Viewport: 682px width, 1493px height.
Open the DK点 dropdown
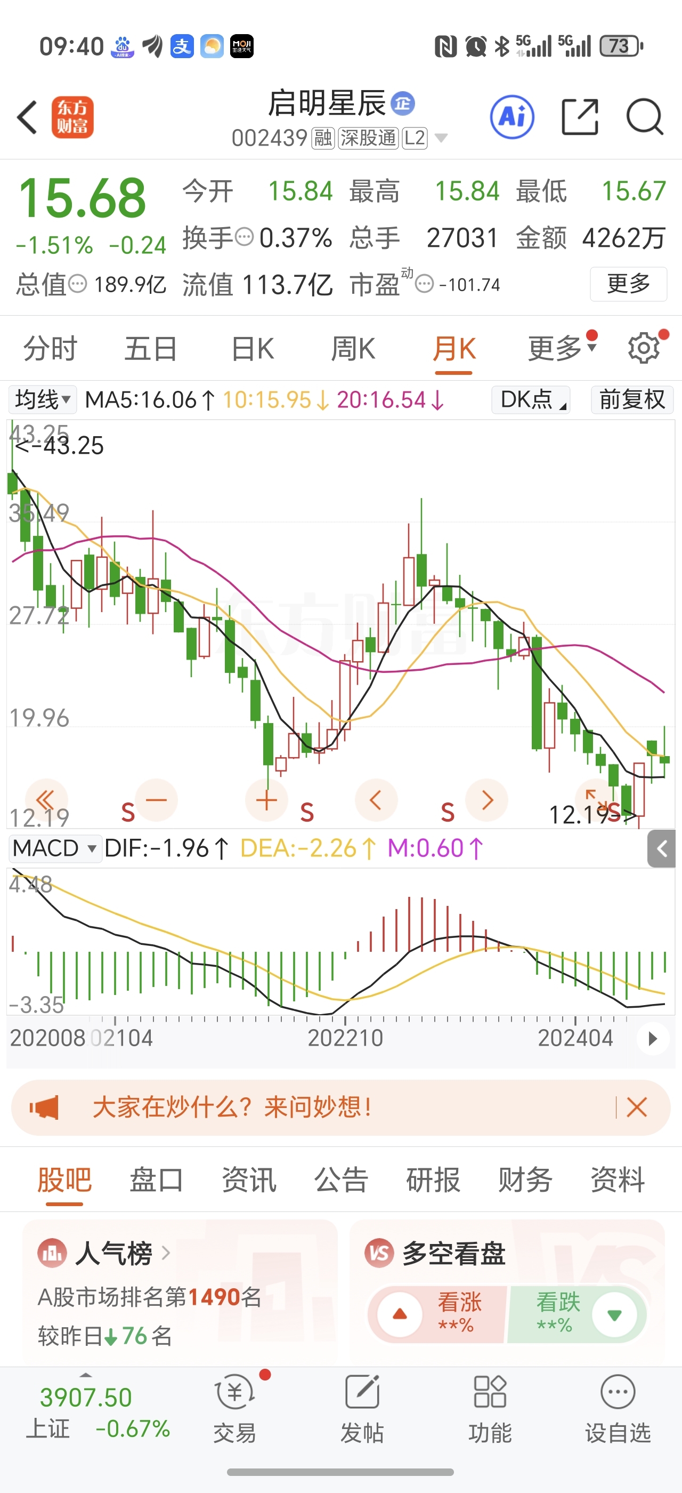coord(531,399)
